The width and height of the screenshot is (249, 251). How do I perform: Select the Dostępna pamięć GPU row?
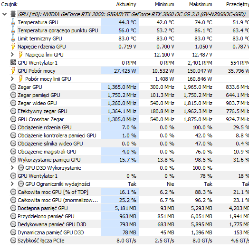click(129, 208)
